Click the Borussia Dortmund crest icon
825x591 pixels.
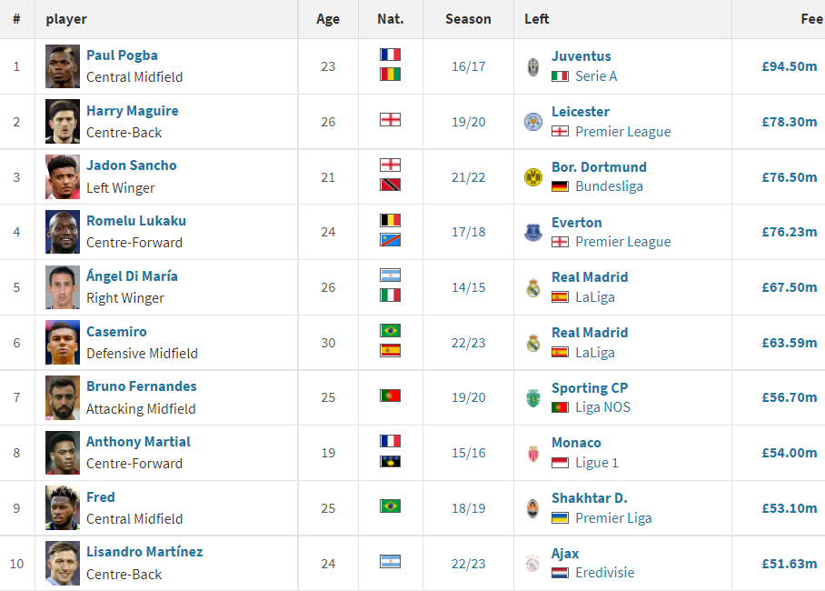[533, 177]
